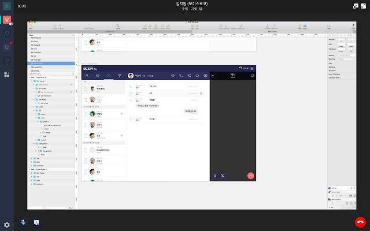The width and height of the screenshot is (370, 231).
Task: Open the Blending mode dropdown in inspector
Action: pyautogui.click(x=346, y=59)
